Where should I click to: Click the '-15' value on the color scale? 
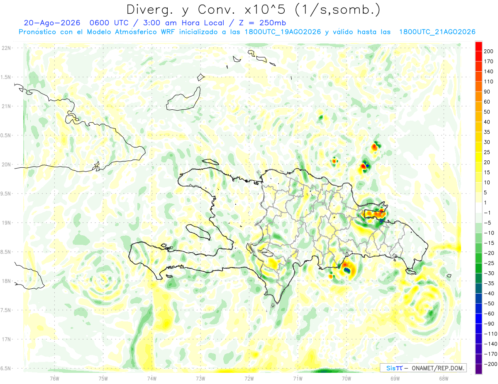tap(488, 243)
